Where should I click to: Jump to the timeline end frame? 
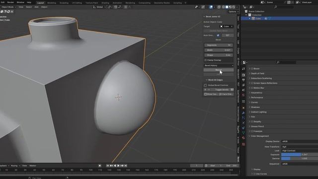126,166
